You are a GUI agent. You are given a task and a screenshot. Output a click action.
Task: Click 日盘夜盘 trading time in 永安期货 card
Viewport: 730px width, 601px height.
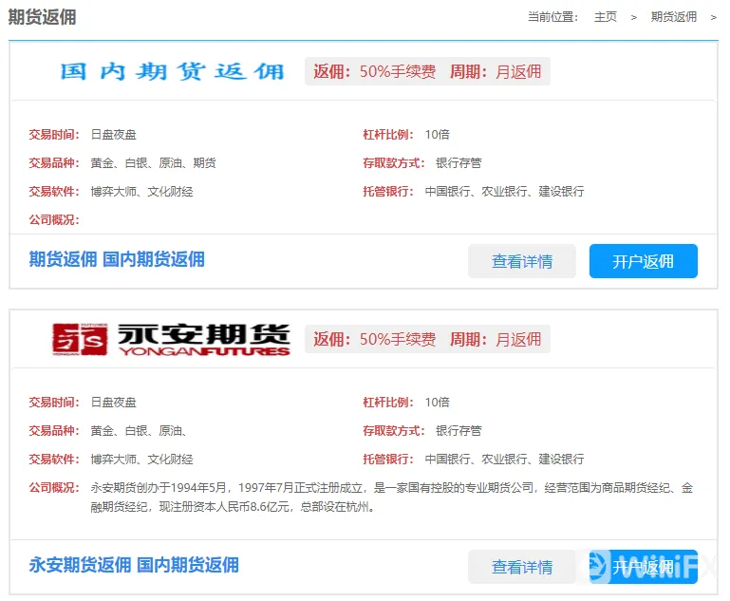pyautogui.click(x=113, y=403)
